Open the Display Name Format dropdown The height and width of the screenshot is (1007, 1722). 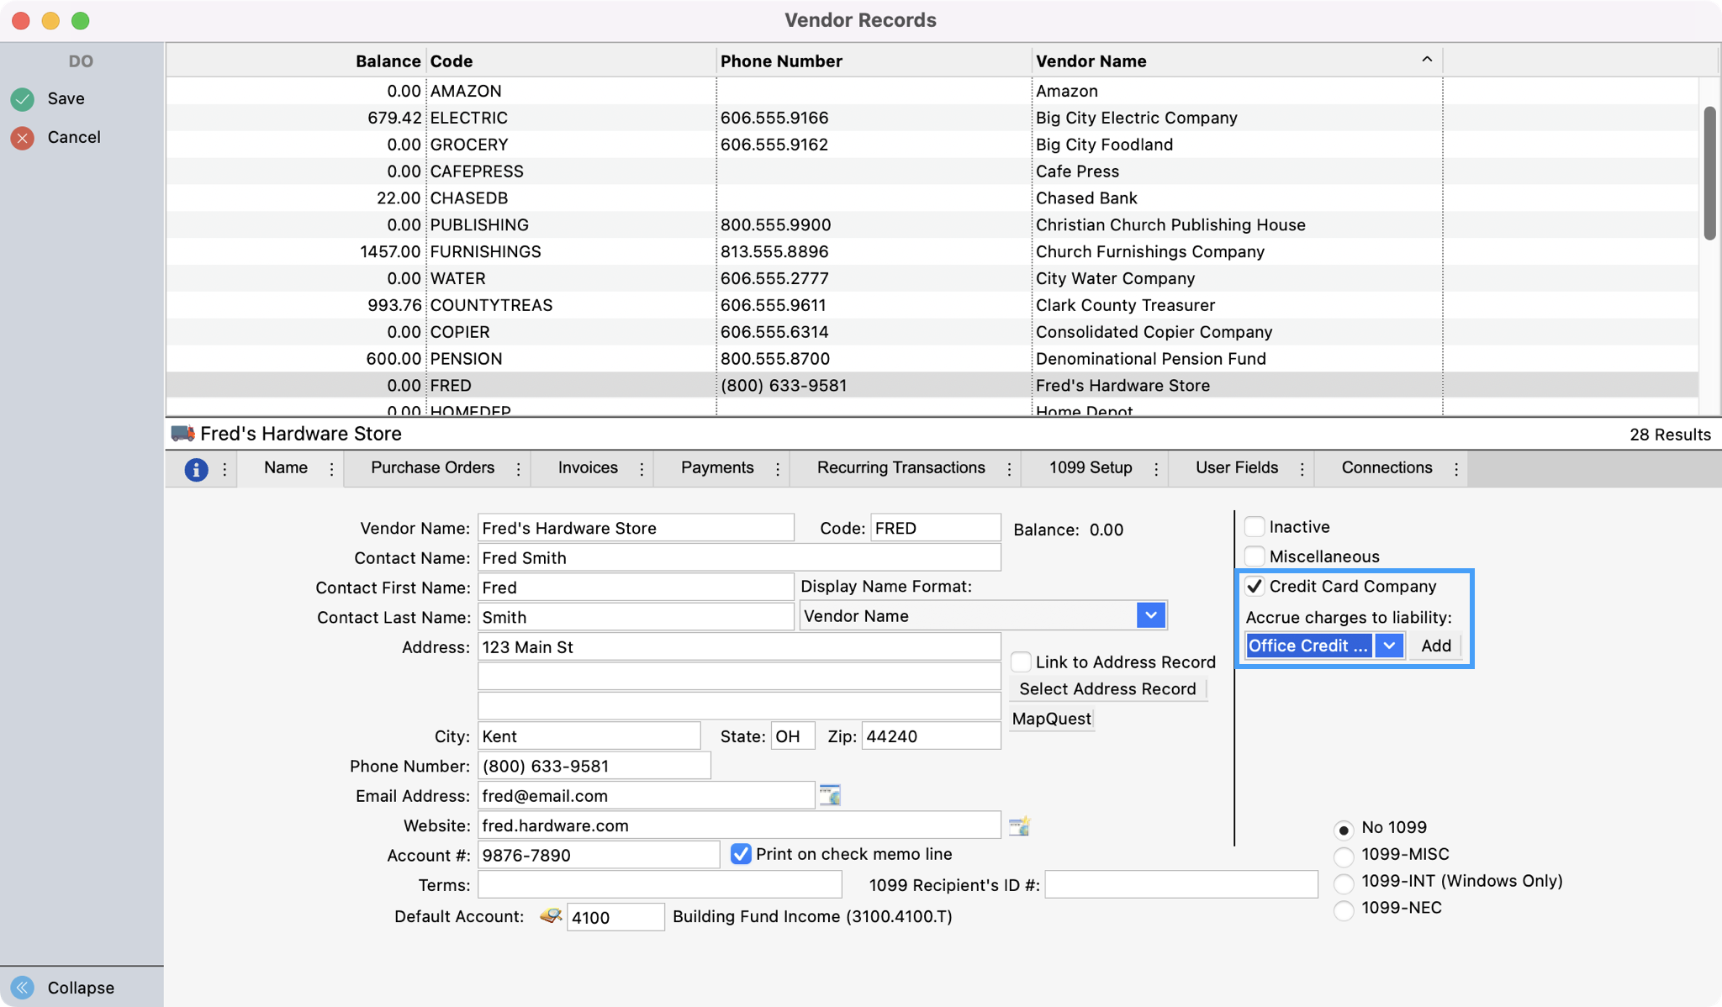pos(1150,615)
